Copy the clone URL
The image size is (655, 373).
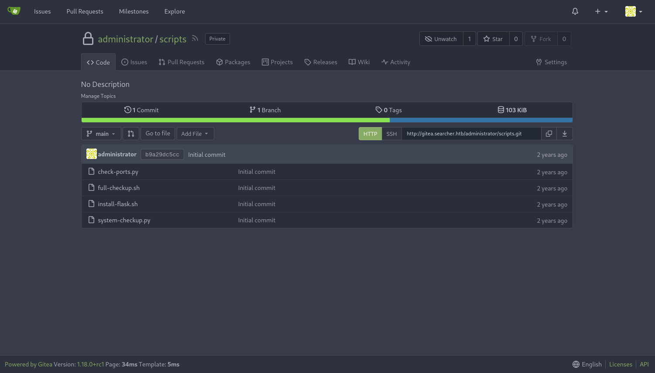coord(549,134)
